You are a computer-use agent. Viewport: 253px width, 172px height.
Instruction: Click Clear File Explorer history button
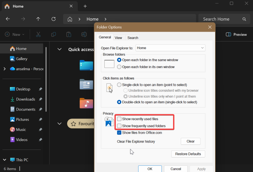(190, 141)
